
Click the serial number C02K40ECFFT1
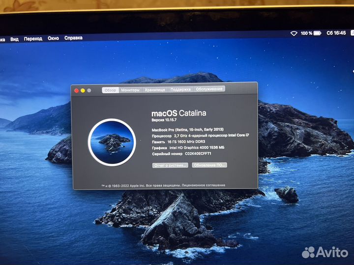198,154
